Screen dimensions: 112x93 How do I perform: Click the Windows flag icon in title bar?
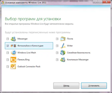tap(3, 3)
